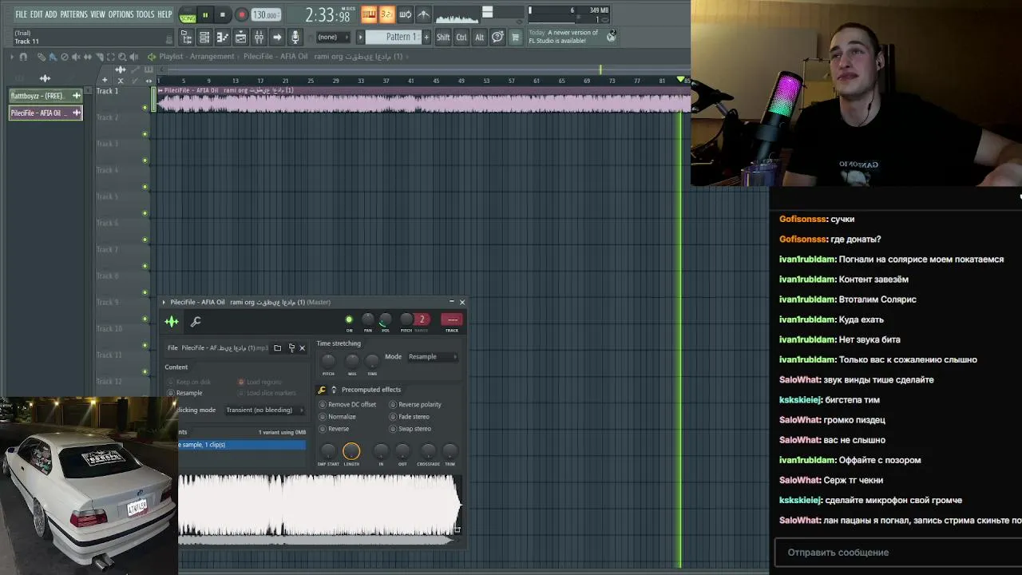Click the right-arrow icon beside the mixer

click(x=277, y=37)
